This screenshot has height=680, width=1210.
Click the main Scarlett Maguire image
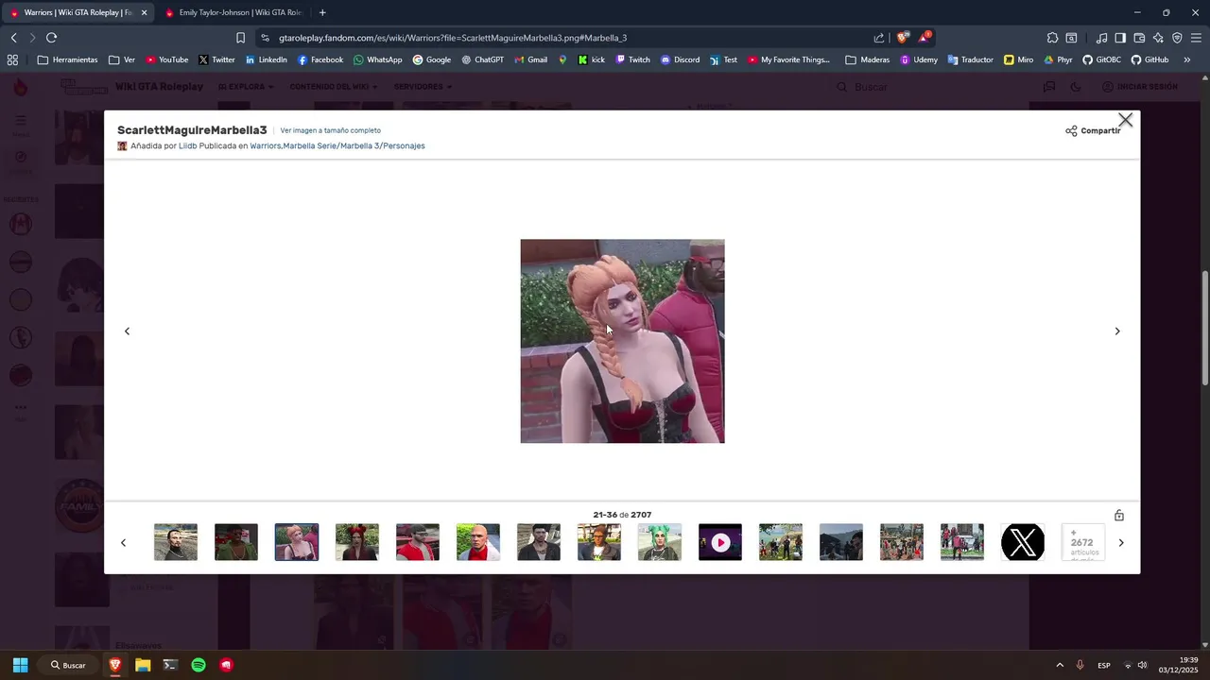pos(622,341)
